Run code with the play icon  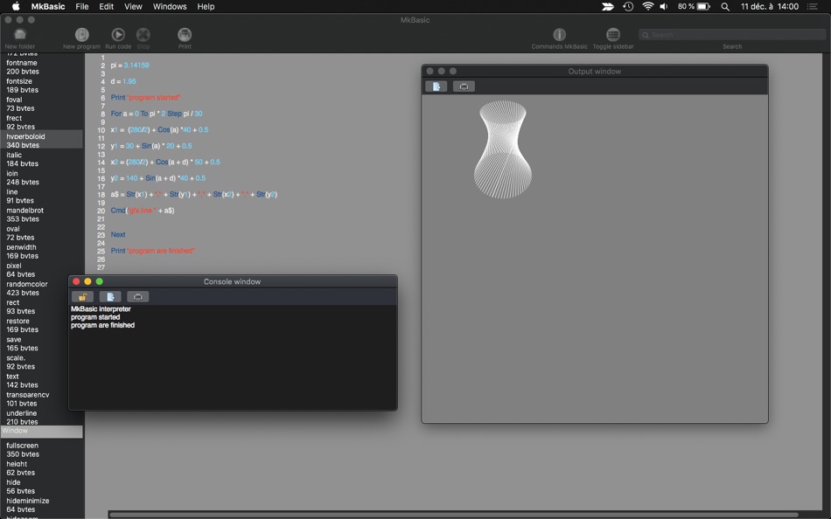pyautogui.click(x=118, y=35)
